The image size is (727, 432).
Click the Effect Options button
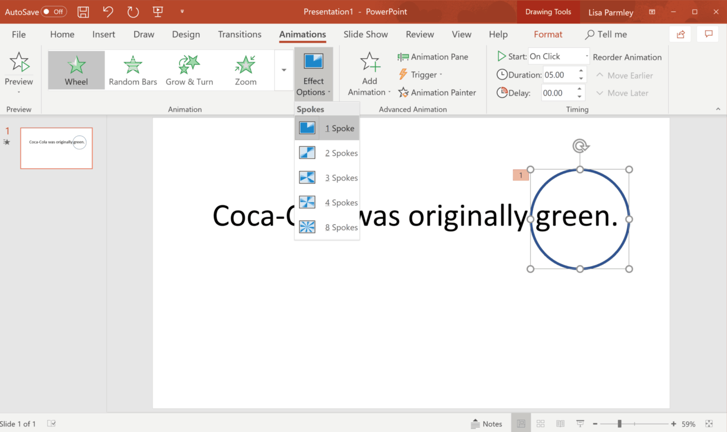pos(314,74)
